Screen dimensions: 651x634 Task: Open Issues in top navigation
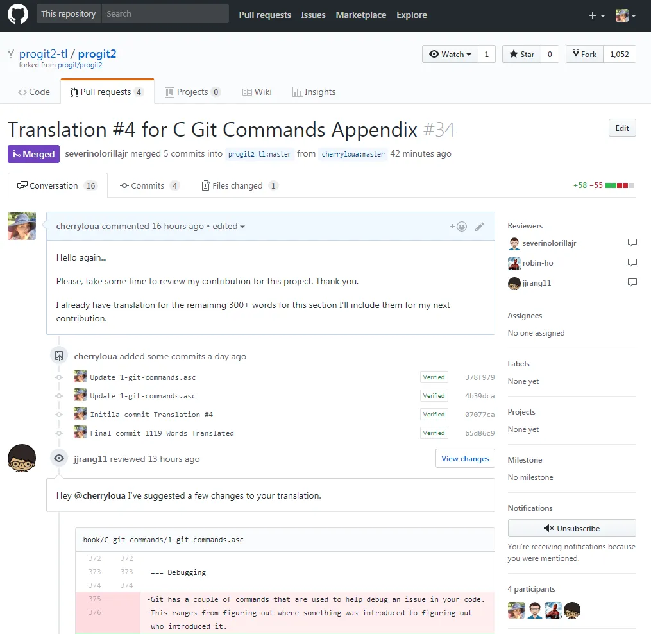tap(313, 15)
